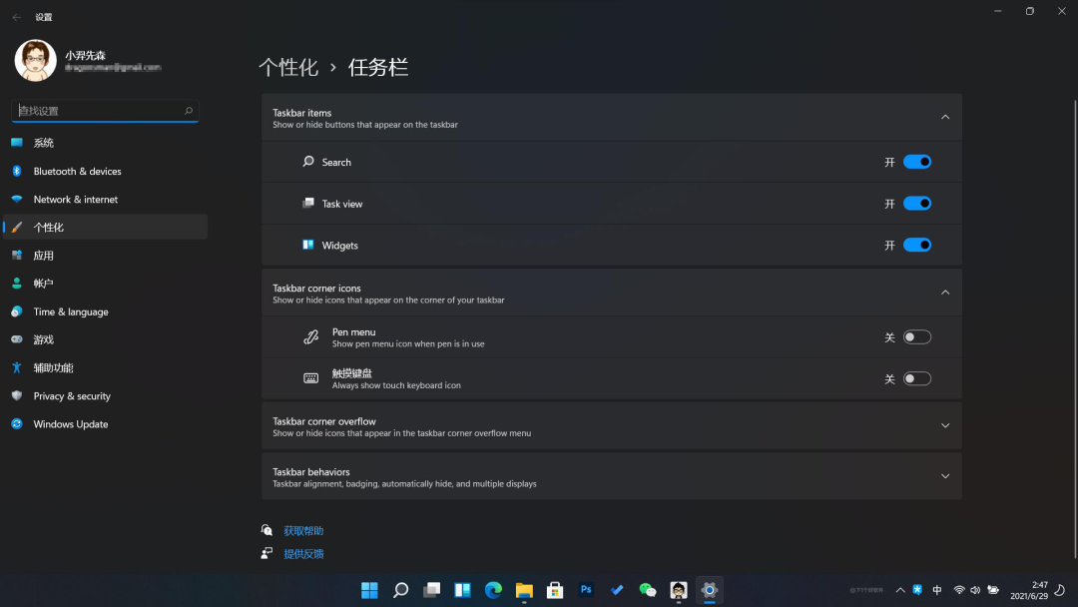Open the 辅助功能 settings category
Viewport: 1078px width, 607px height.
[105, 367]
